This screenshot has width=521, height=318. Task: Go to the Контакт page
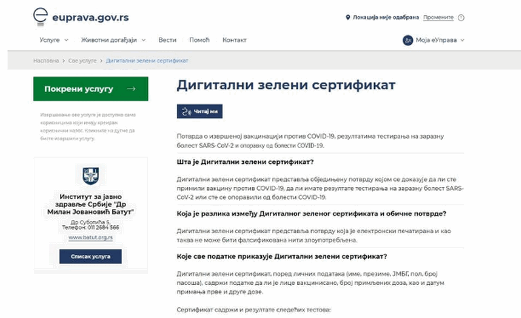tap(234, 40)
